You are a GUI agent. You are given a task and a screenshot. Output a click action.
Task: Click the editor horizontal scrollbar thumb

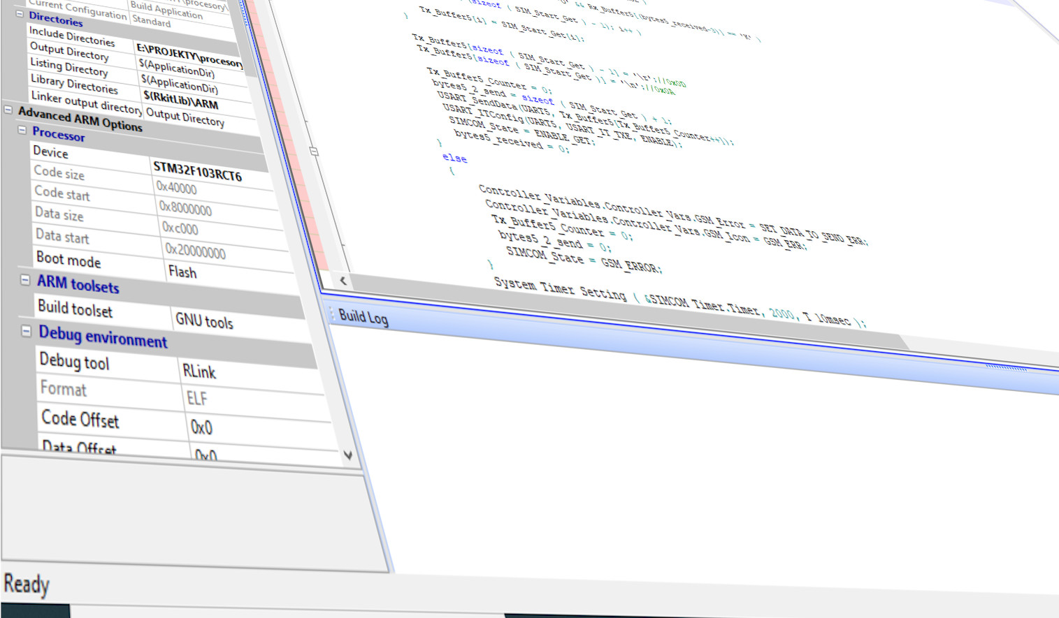628,311
